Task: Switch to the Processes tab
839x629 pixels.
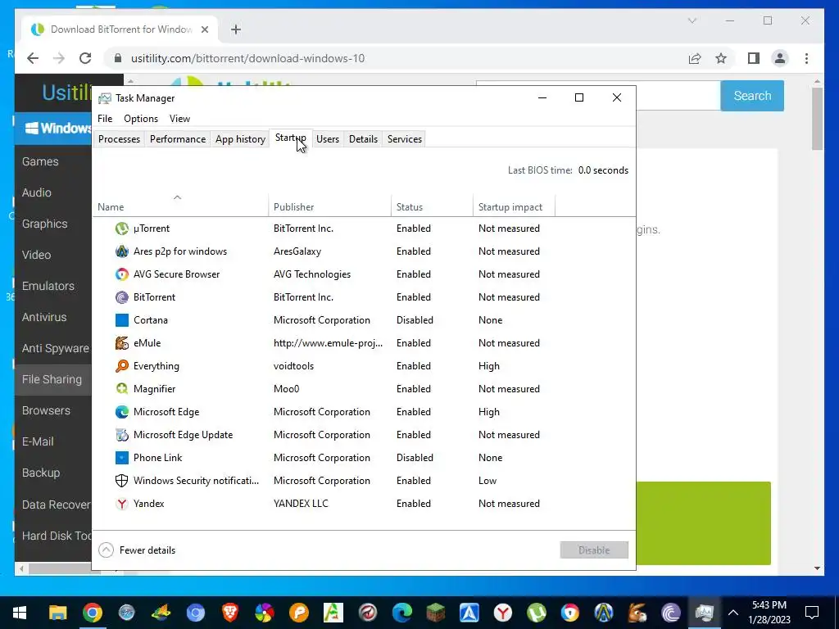Action: pyautogui.click(x=119, y=139)
